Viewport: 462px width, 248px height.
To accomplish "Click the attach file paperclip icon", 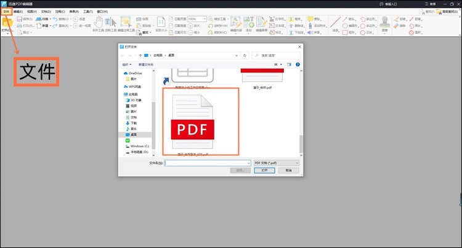I will pos(310,26).
